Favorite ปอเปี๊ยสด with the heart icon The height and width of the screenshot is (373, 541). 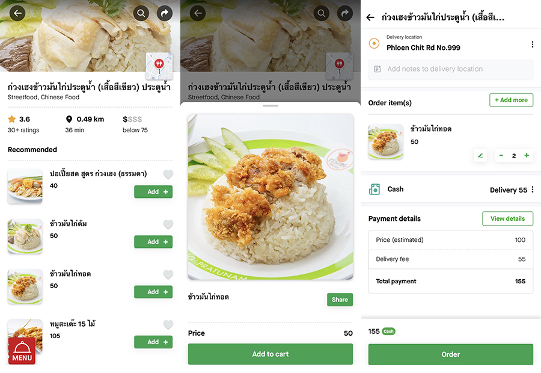click(168, 174)
